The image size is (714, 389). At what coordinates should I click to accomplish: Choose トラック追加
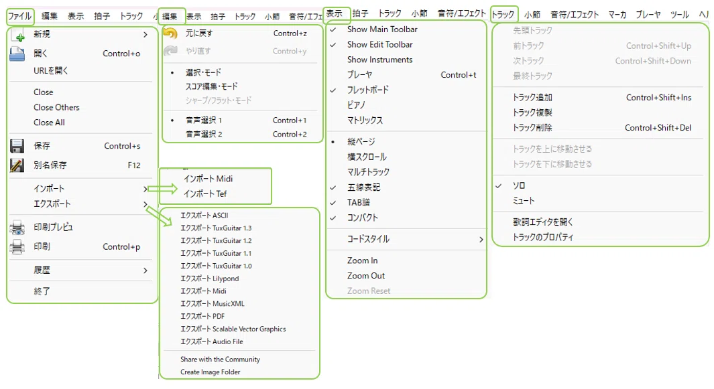(x=532, y=97)
